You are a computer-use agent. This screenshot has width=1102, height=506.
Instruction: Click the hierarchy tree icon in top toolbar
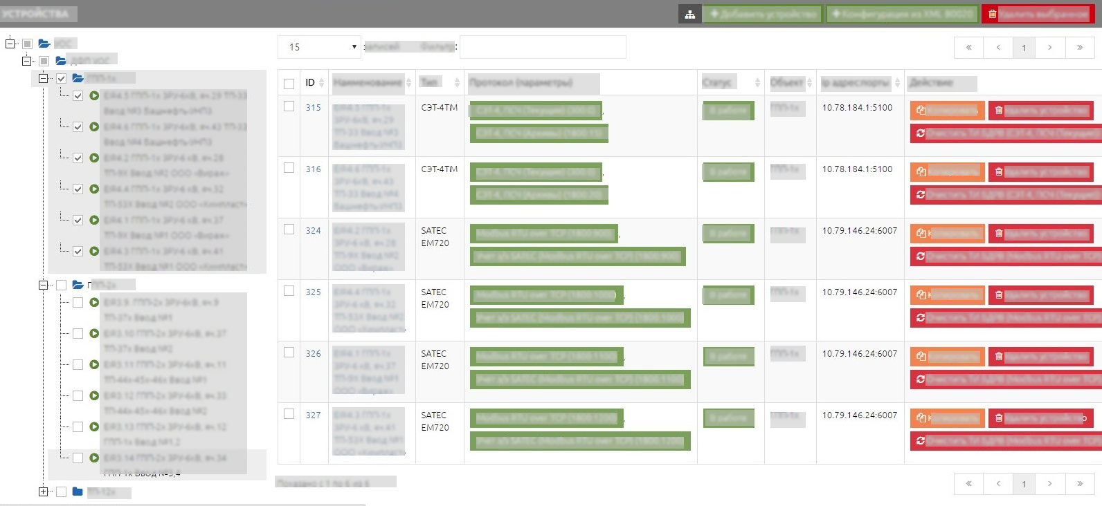click(689, 15)
